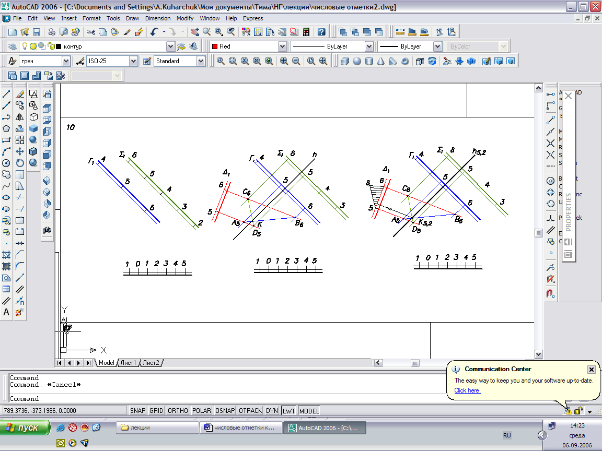Close the Communication Center balloon
The image size is (602, 451).
pos(591,370)
